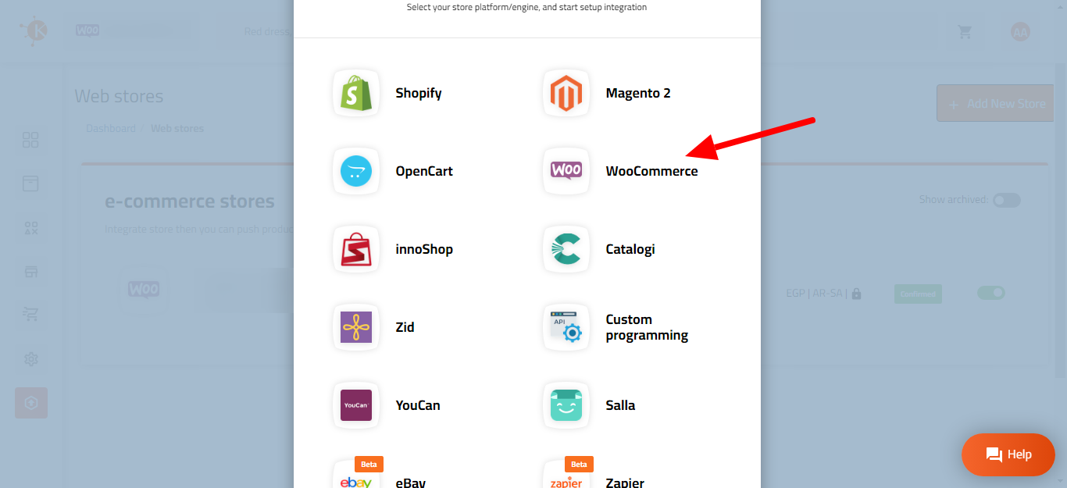The image size is (1067, 488).
Task: Open the shopping cart in the header
Action: click(965, 32)
